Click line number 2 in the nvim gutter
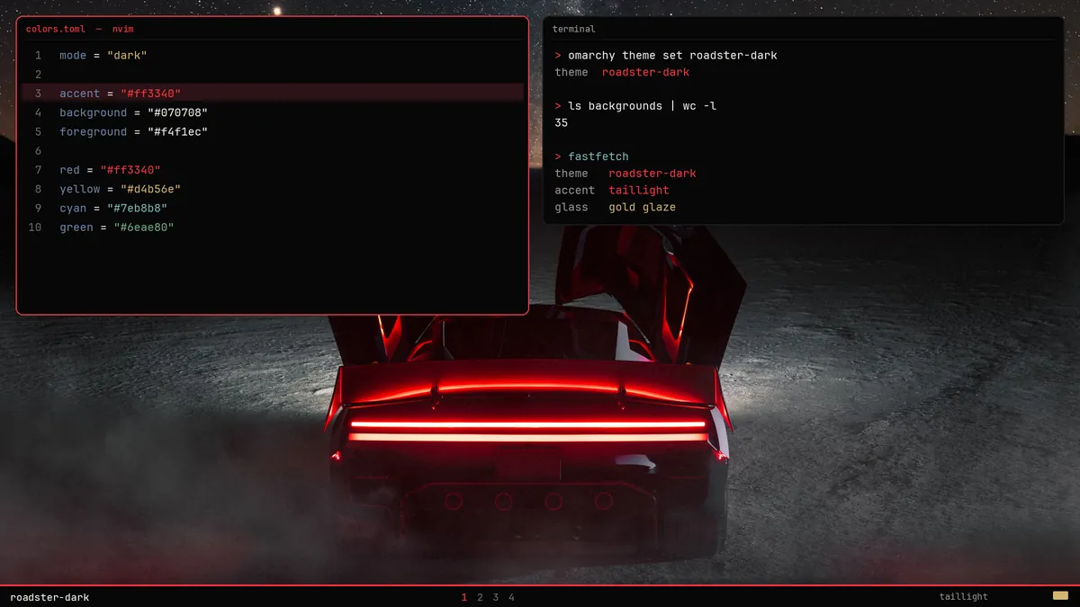 pyautogui.click(x=39, y=75)
